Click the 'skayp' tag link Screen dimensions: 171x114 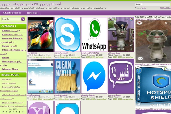pyautogui.click(x=62, y=57)
